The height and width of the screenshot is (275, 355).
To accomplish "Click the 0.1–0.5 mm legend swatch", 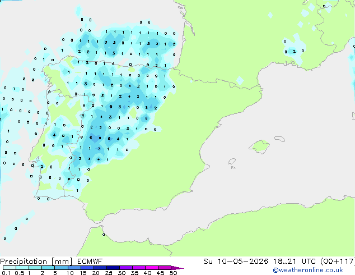I will pos(10,268).
